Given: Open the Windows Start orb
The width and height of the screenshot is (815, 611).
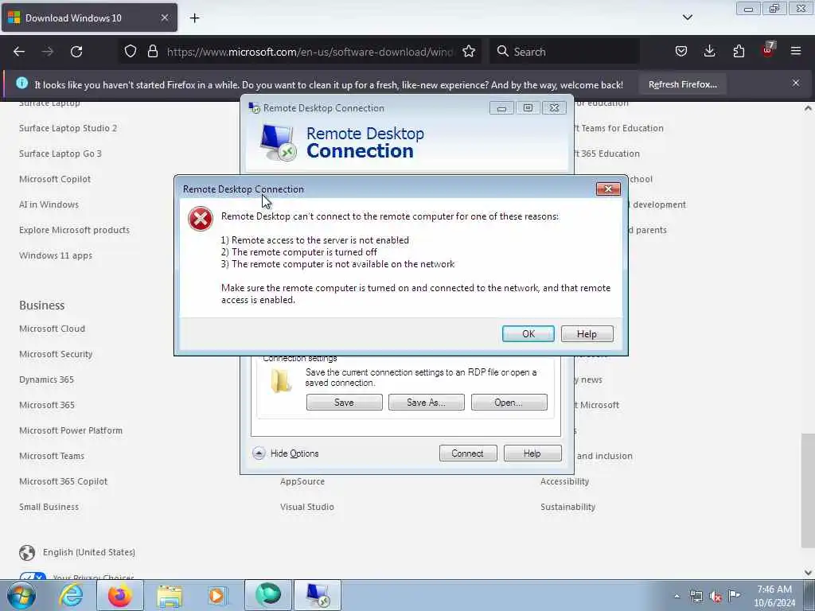Looking at the screenshot, I should [21, 595].
